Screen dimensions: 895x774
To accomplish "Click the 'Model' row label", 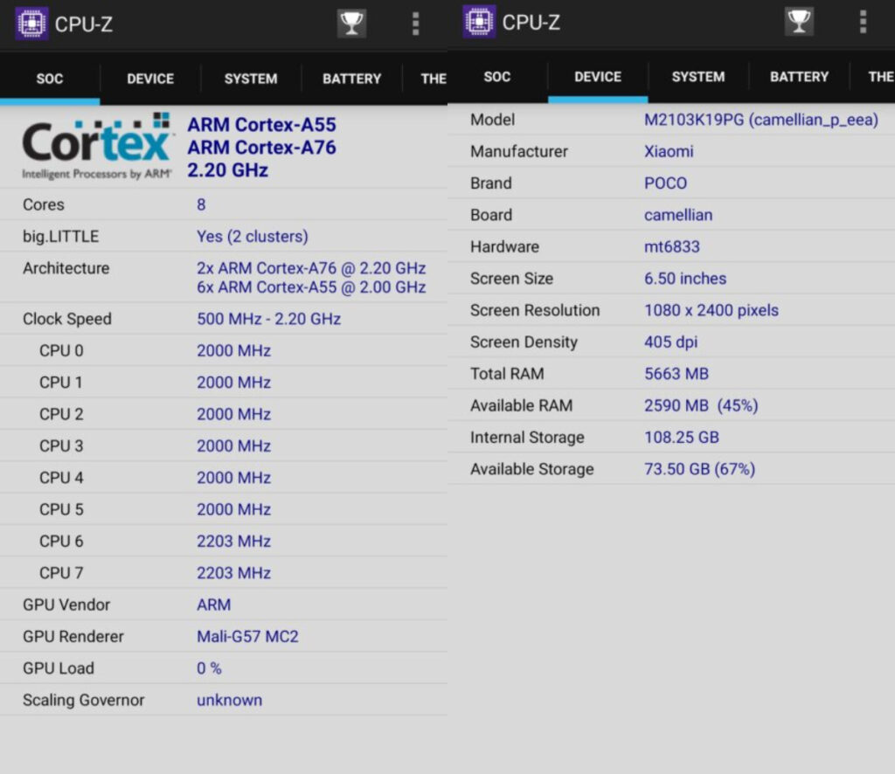I will point(493,120).
